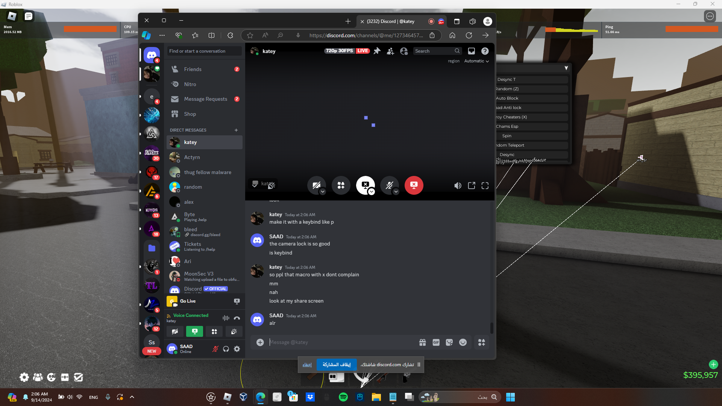This screenshot has width=722, height=406.
Task: Expand microphone options arrow
Action: 396,192
